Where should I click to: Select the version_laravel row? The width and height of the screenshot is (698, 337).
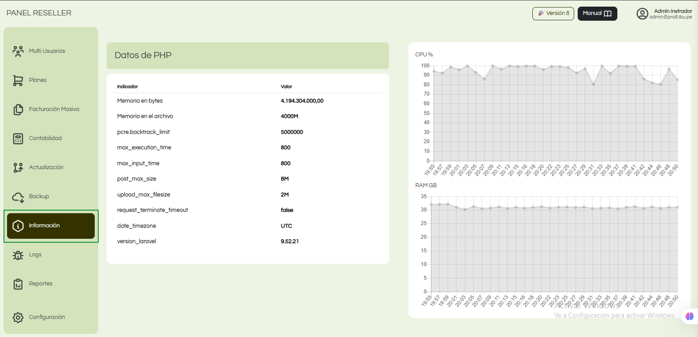(x=248, y=241)
